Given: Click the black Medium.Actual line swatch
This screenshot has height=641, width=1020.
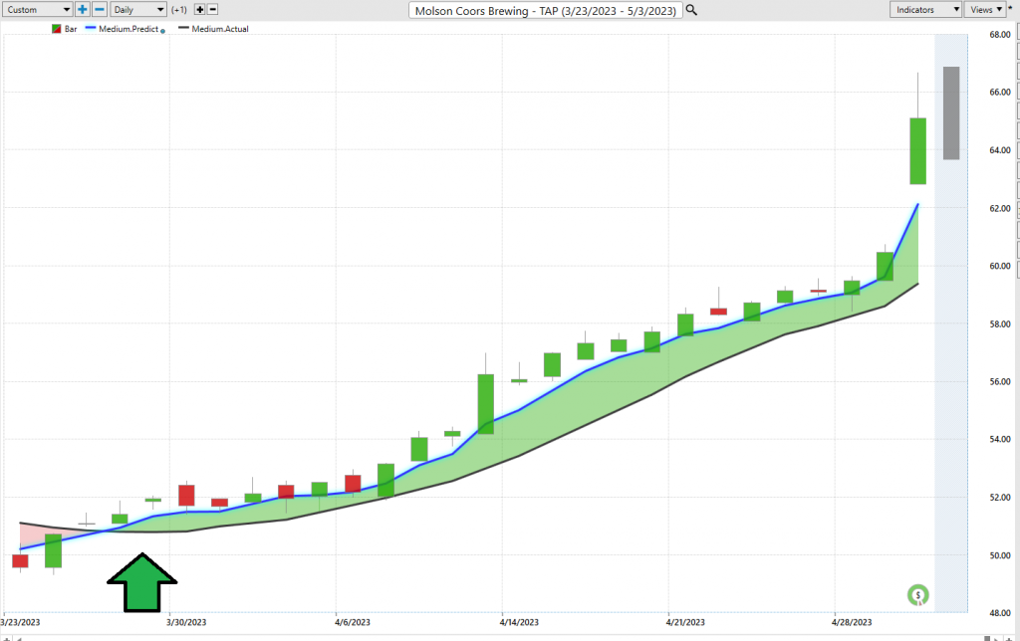Looking at the screenshot, I should tap(183, 28).
